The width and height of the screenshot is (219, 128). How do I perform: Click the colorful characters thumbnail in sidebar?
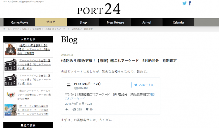[11, 95]
